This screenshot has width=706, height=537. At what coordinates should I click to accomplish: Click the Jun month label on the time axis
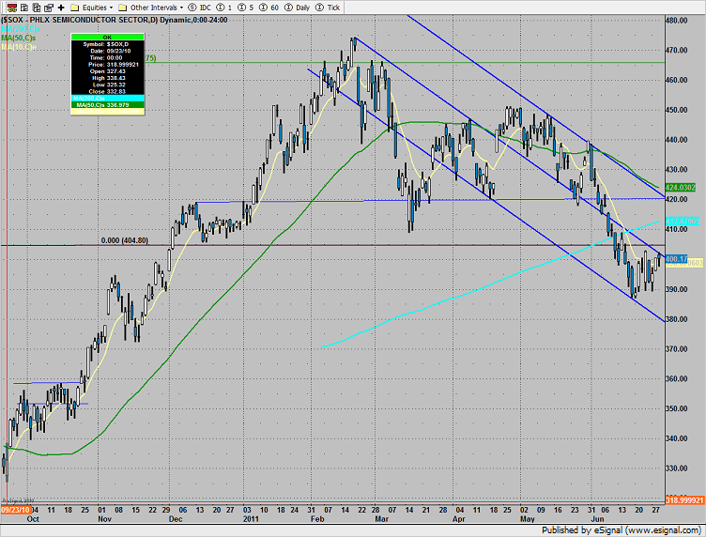pos(597,519)
